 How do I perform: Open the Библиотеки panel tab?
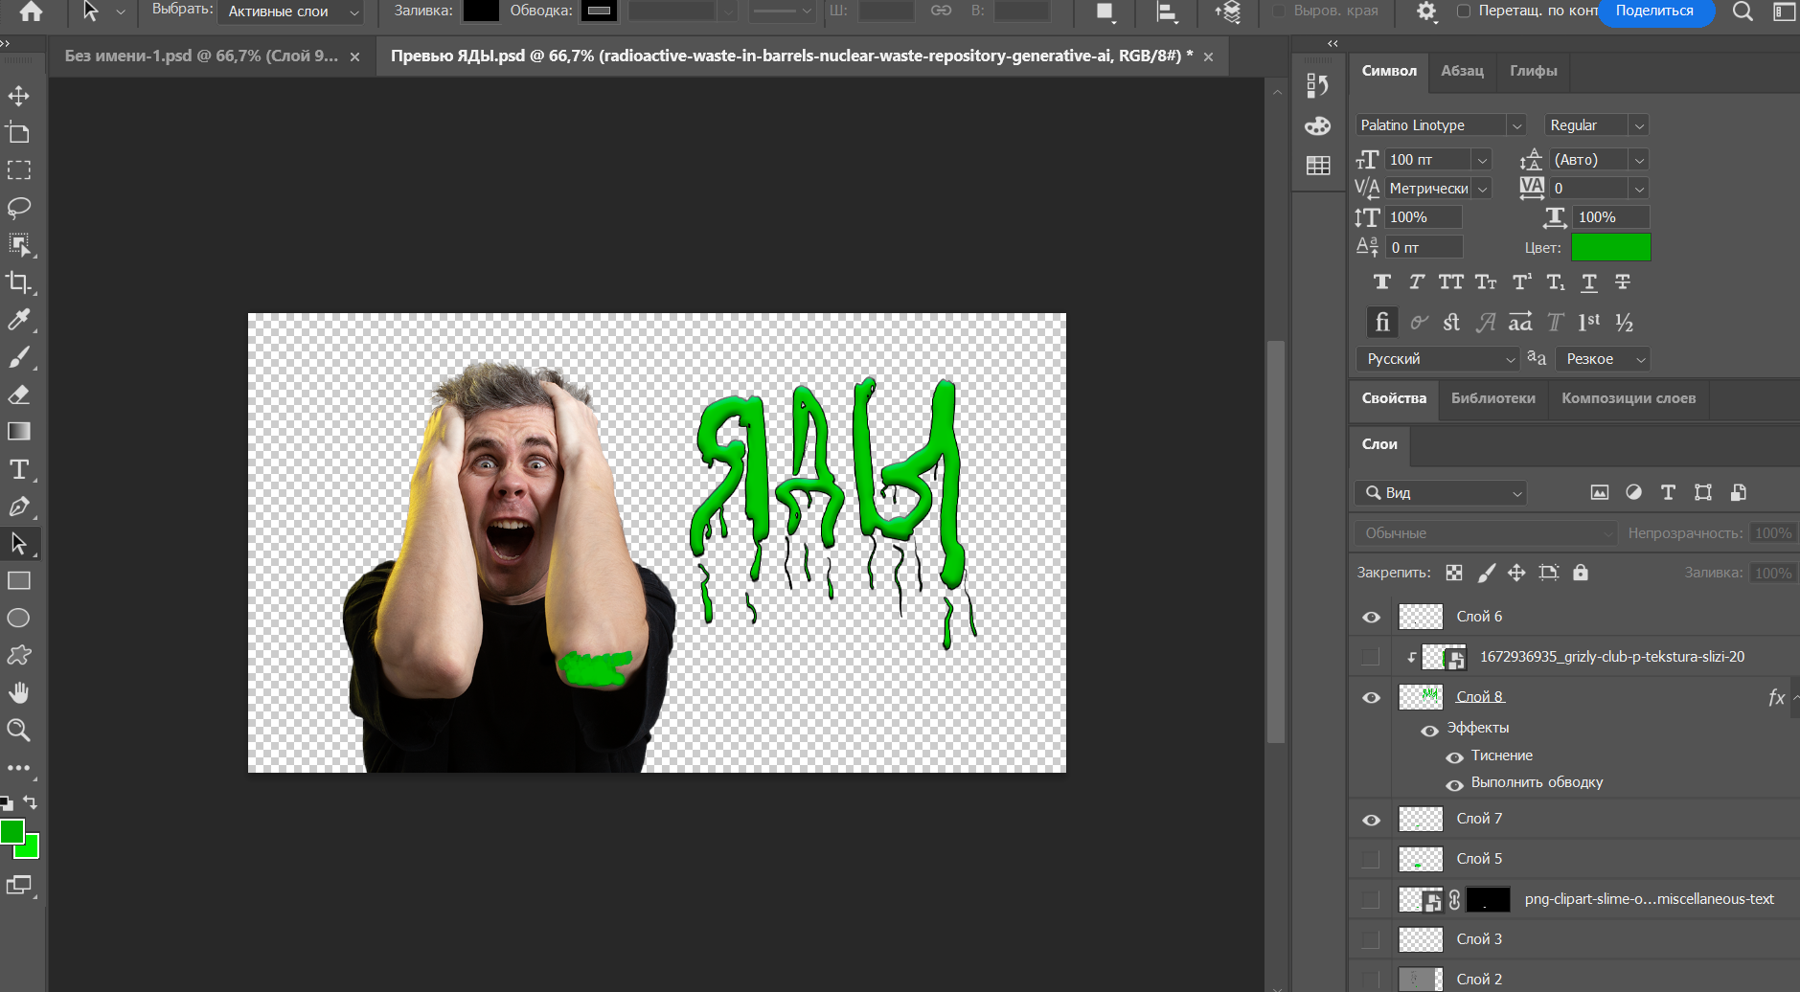coord(1492,398)
